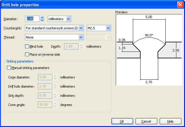Click the Sink depth value field
Image resolution: width=185 pixels, height=127 pixels.
45,95
